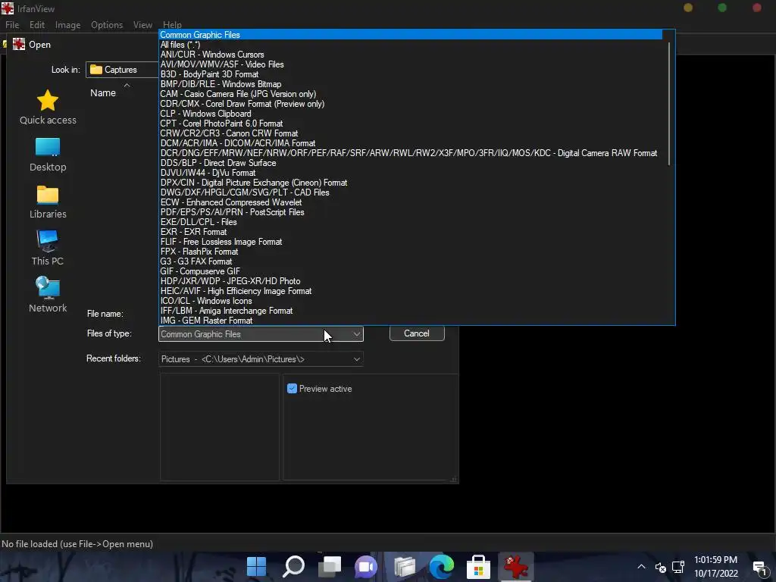Click the Windows Start button
This screenshot has width=776, height=582.
click(256, 566)
